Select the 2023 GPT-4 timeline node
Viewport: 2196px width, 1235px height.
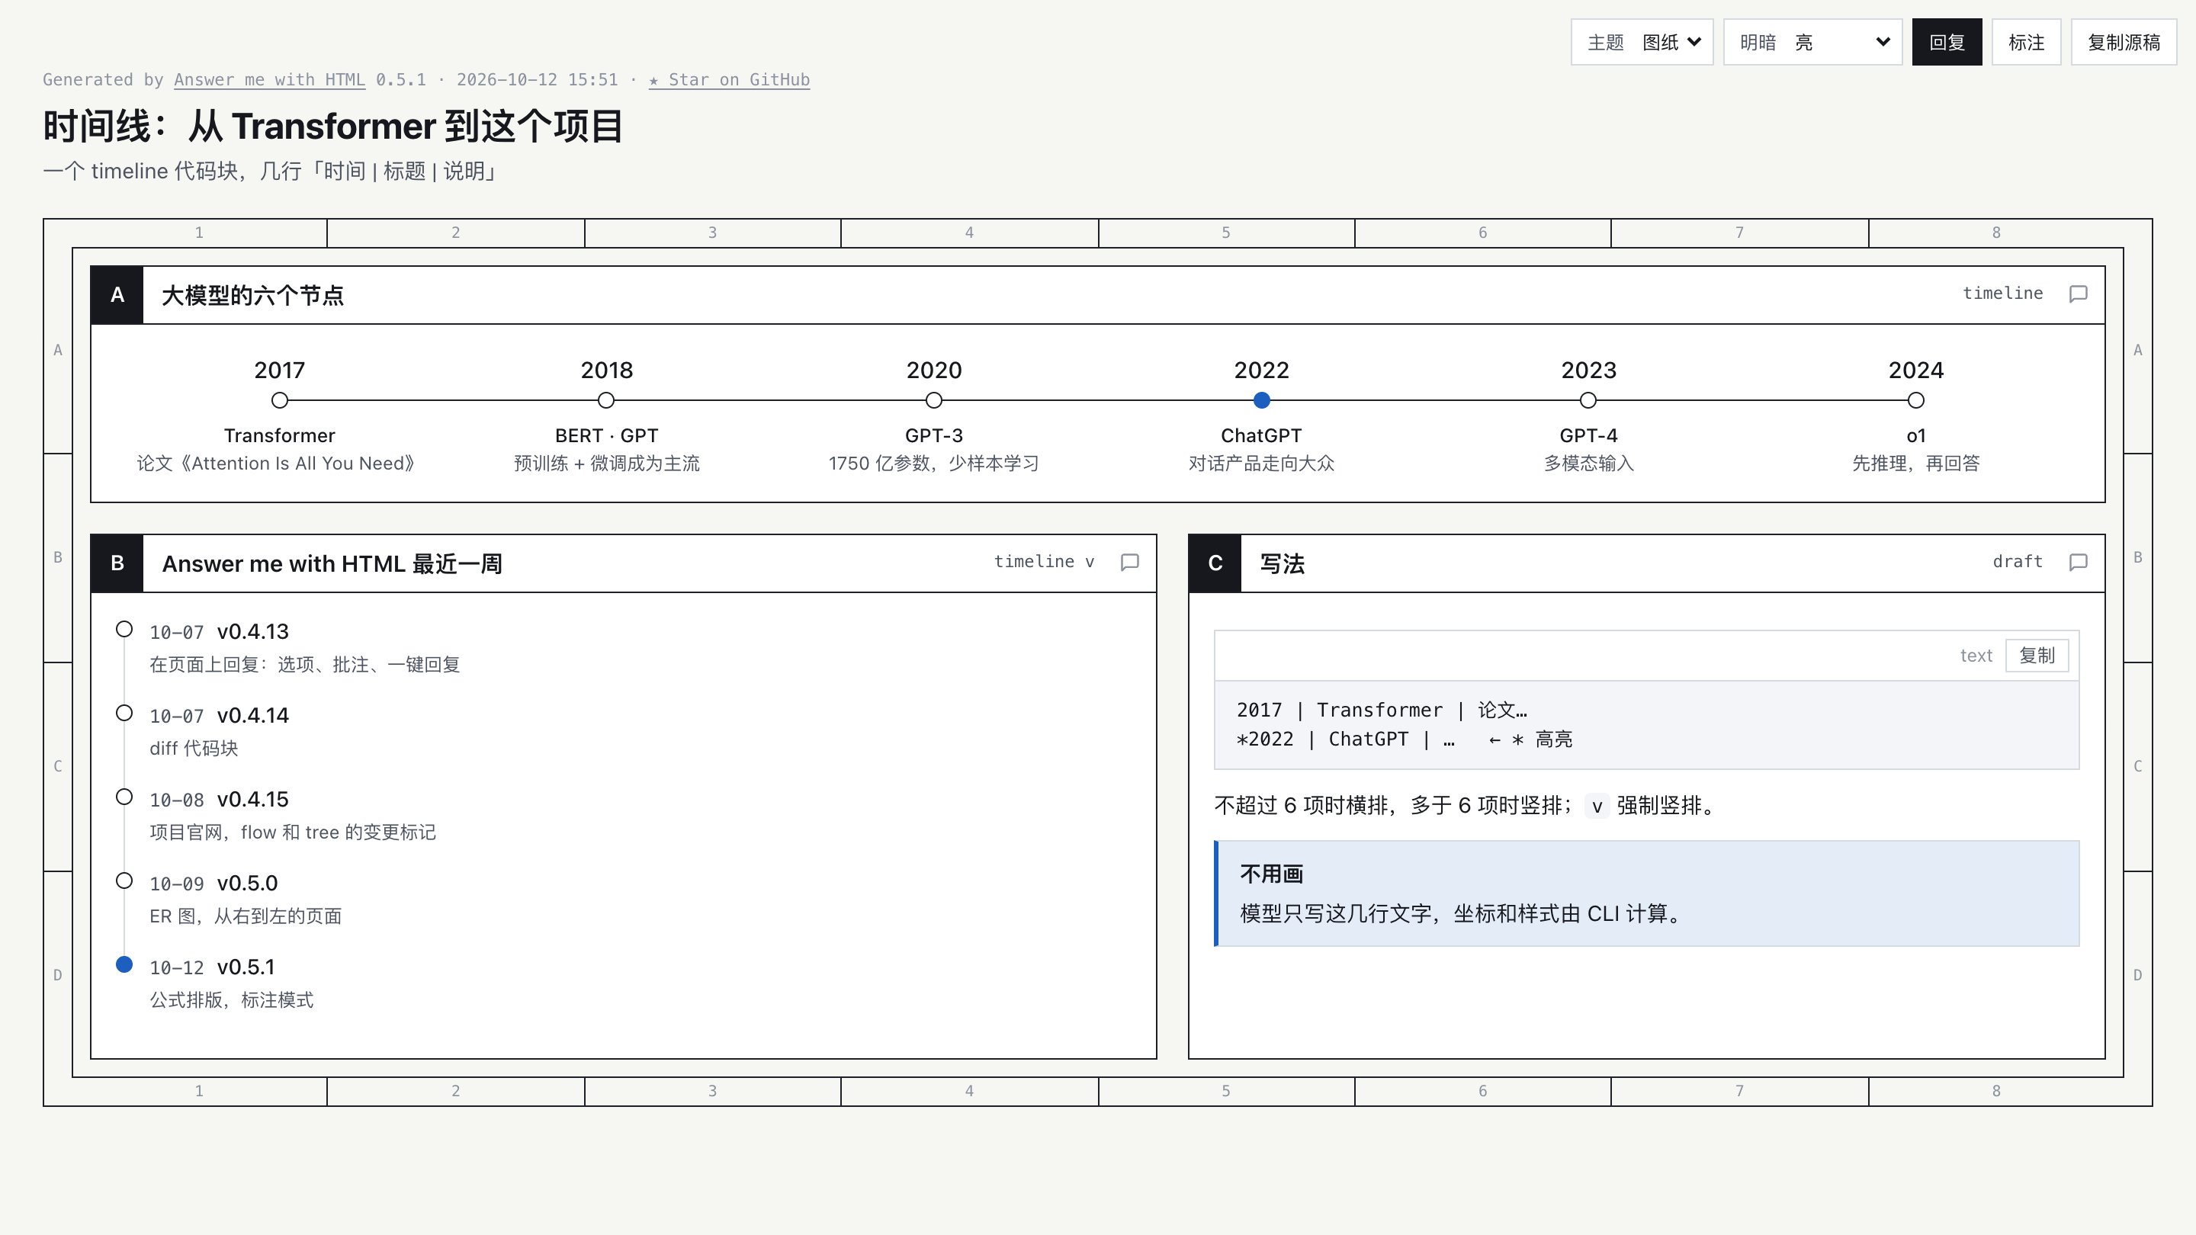(1588, 400)
